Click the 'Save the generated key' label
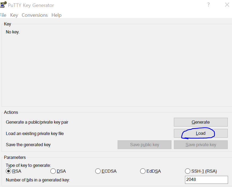This screenshot has height=187, width=232. [28, 145]
